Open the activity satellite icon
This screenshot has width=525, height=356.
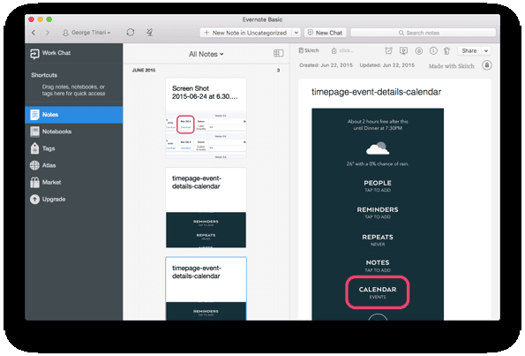click(150, 32)
